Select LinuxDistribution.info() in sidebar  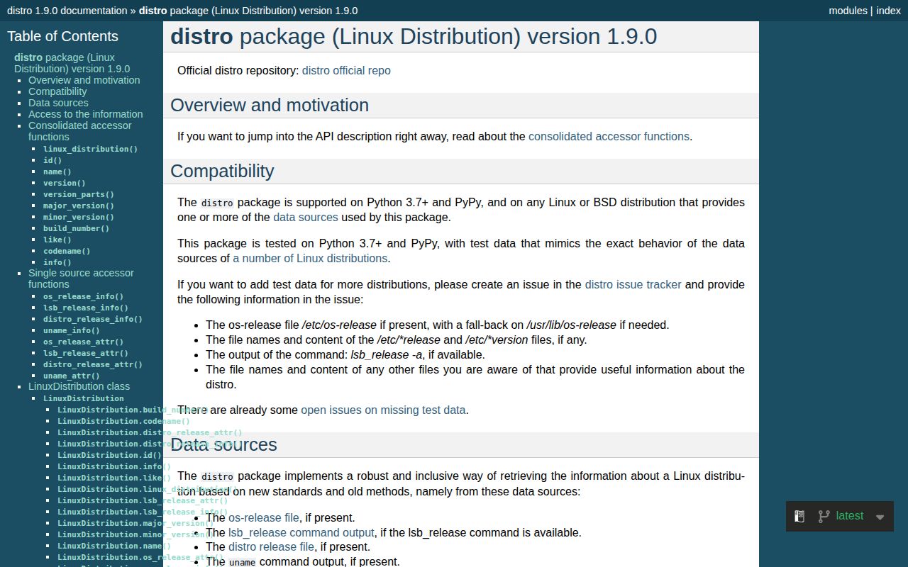[x=114, y=466]
